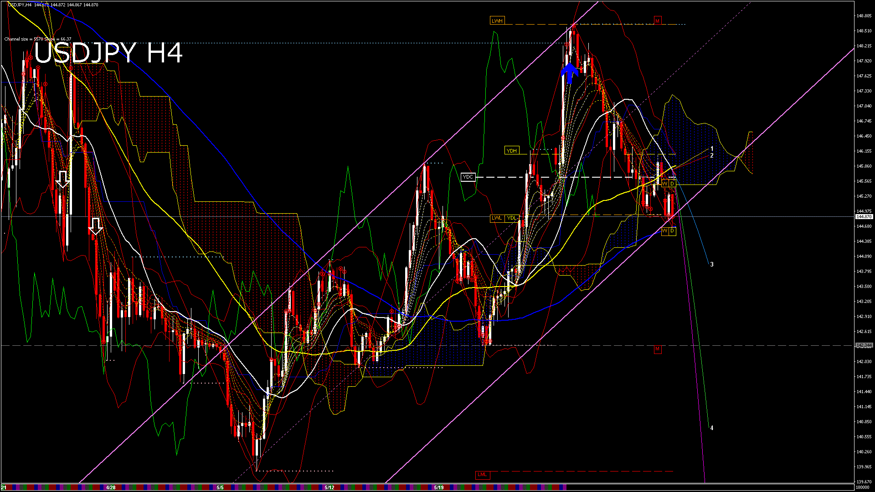This screenshot has height=492, width=875.
Task: Click the blue up arrow at the peak
Action: 569,73
